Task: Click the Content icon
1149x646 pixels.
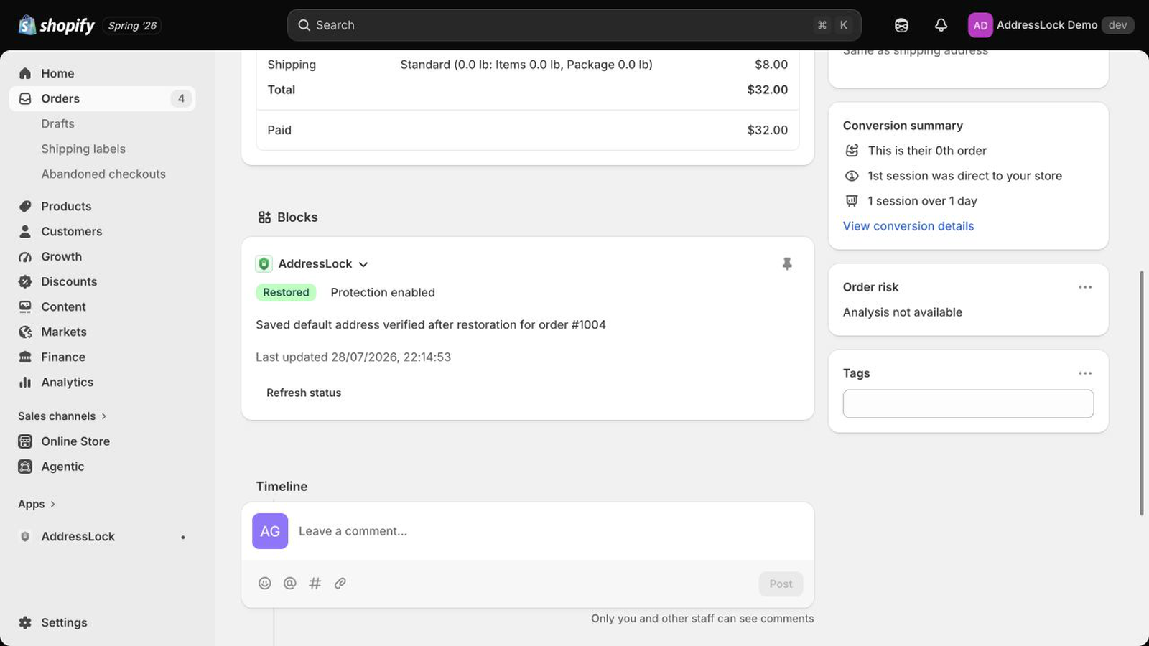Action: 25,306
